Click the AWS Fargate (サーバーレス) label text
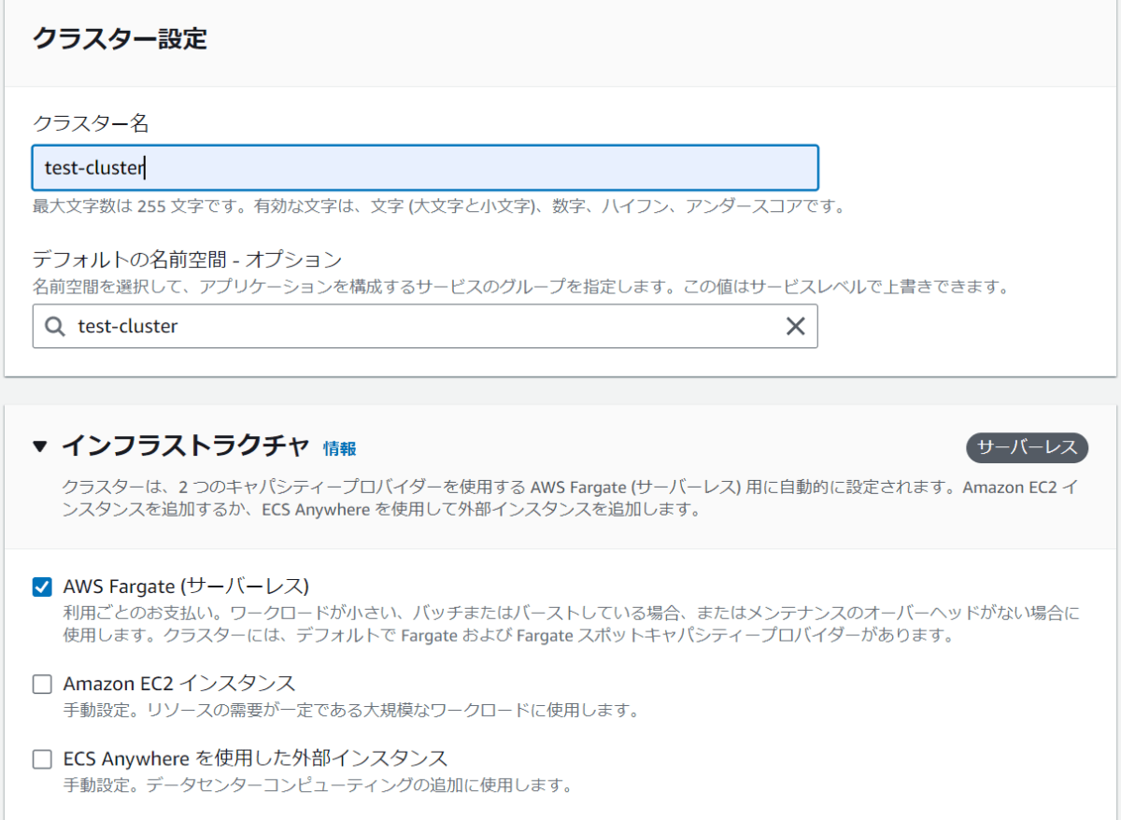The width and height of the screenshot is (1121, 820). (x=186, y=587)
